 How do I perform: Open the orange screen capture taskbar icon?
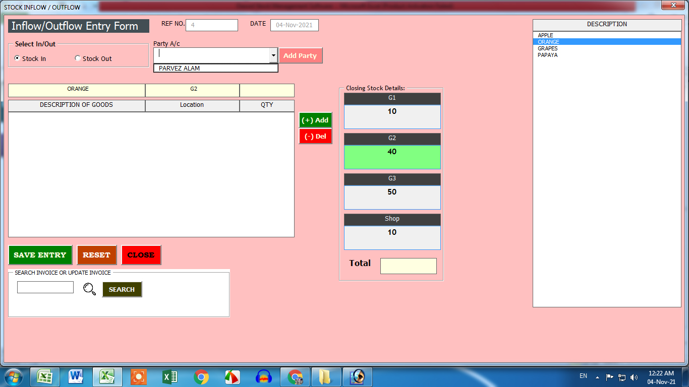click(x=138, y=376)
